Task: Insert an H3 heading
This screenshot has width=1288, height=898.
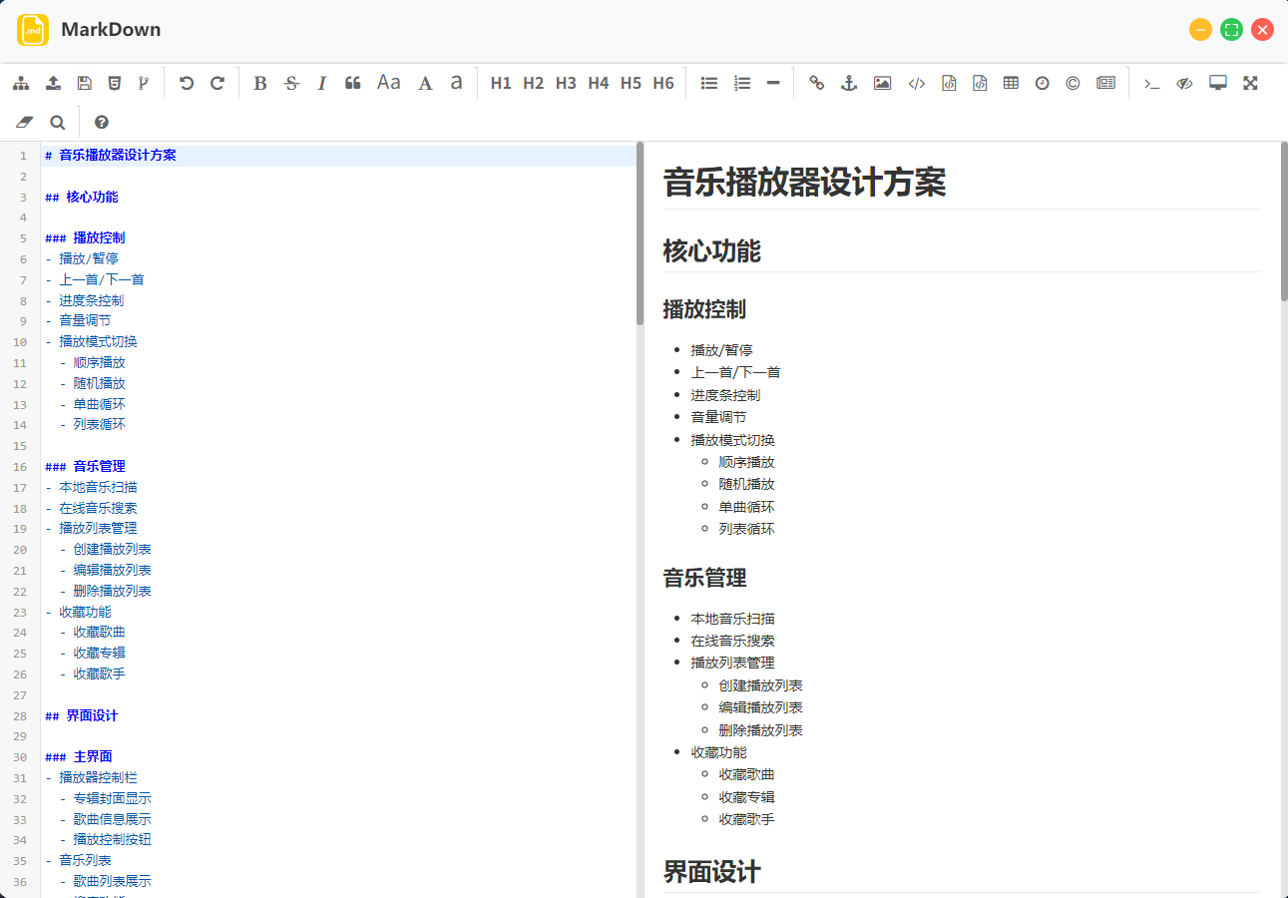Action: 566,84
